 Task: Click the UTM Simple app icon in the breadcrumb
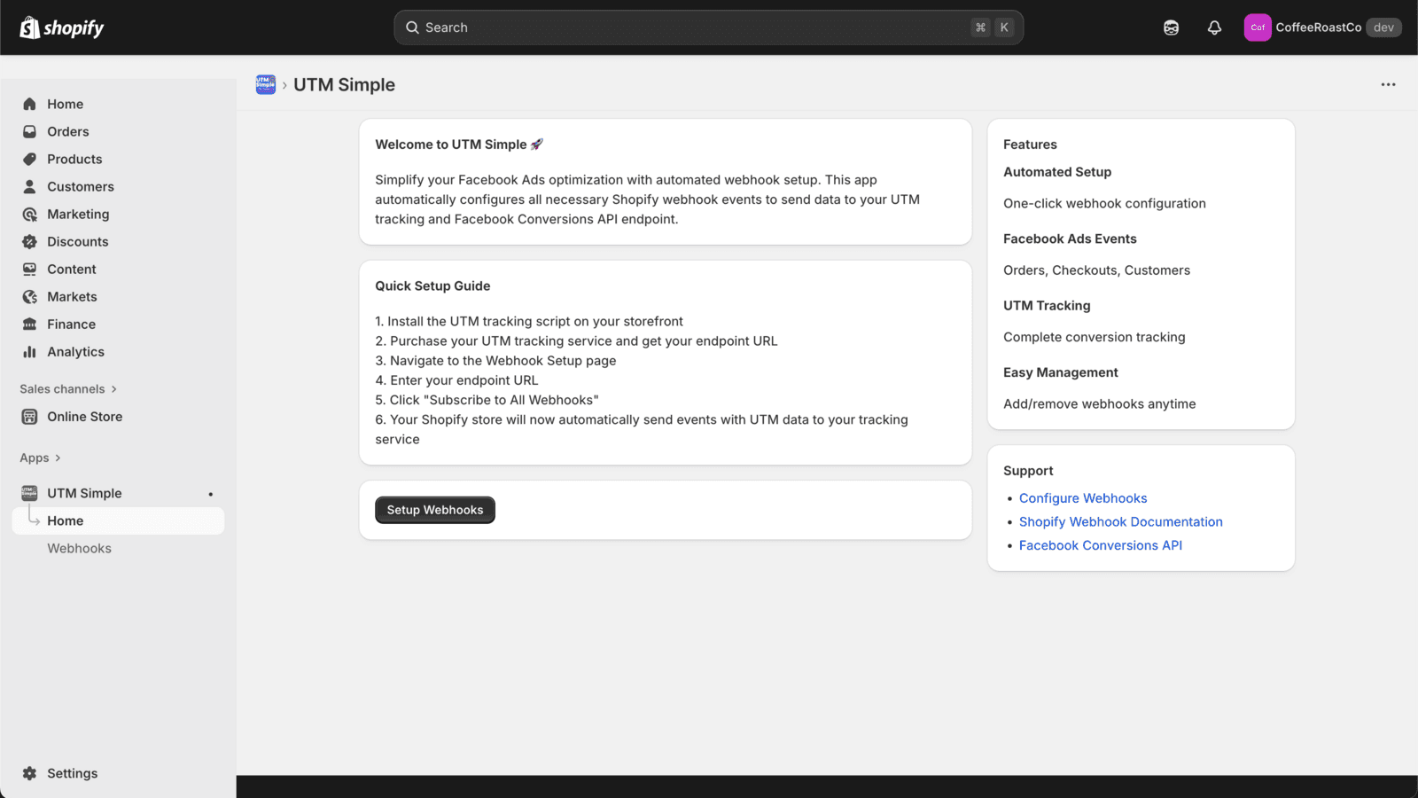(x=266, y=84)
